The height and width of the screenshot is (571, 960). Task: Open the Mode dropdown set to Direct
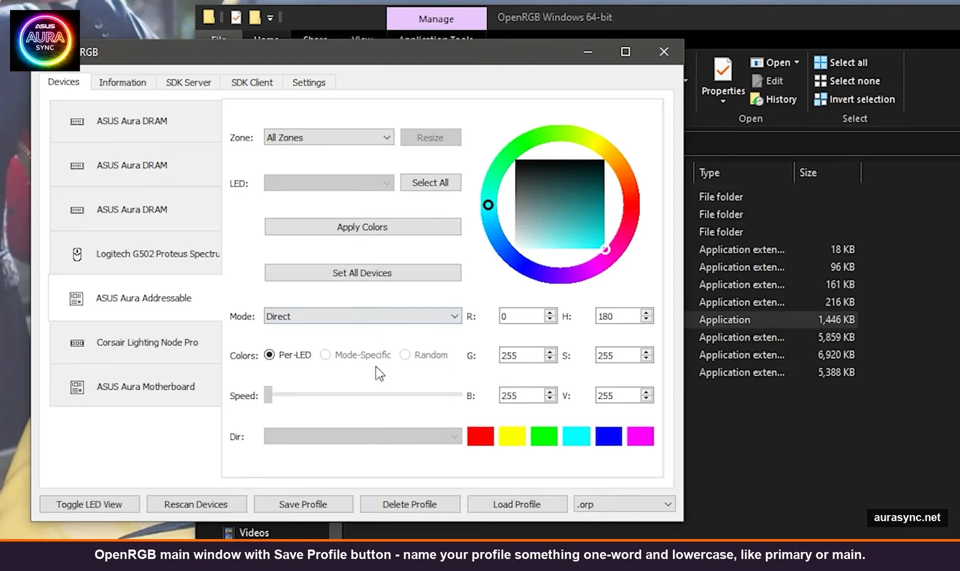[x=362, y=316]
